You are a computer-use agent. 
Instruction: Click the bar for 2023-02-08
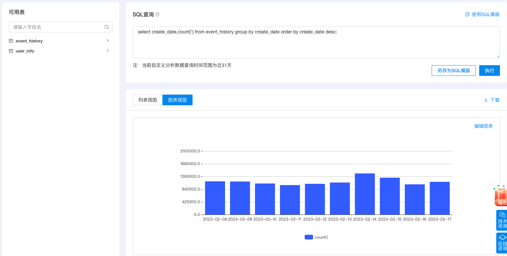pyautogui.click(x=215, y=198)
